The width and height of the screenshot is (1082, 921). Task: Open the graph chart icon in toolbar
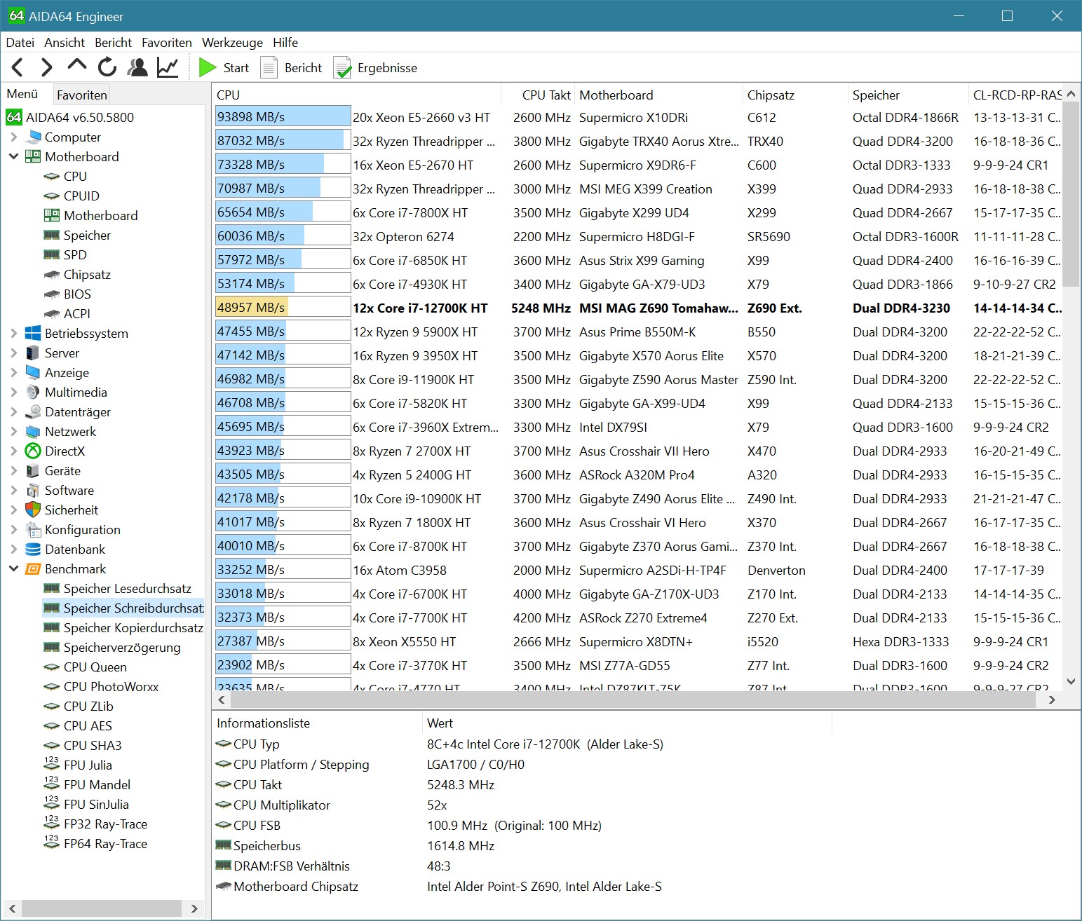click(x=168, y=67)
